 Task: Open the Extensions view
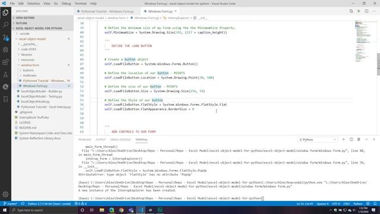[5, 62]
